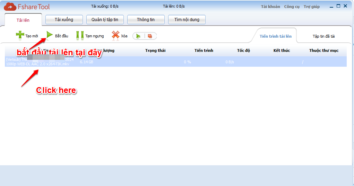Delete the entry using the Xóa icon
354x186 pixels.
pos(115,35)
